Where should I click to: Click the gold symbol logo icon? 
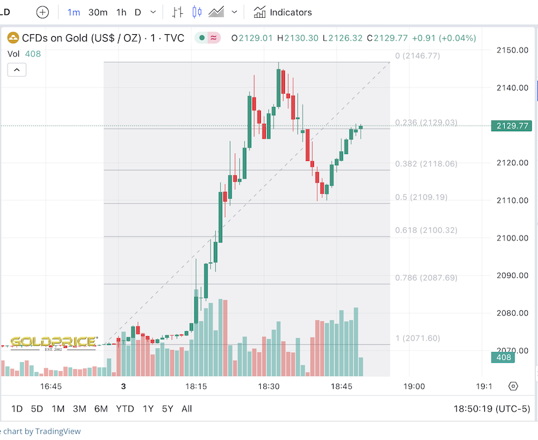click(13, 38)
